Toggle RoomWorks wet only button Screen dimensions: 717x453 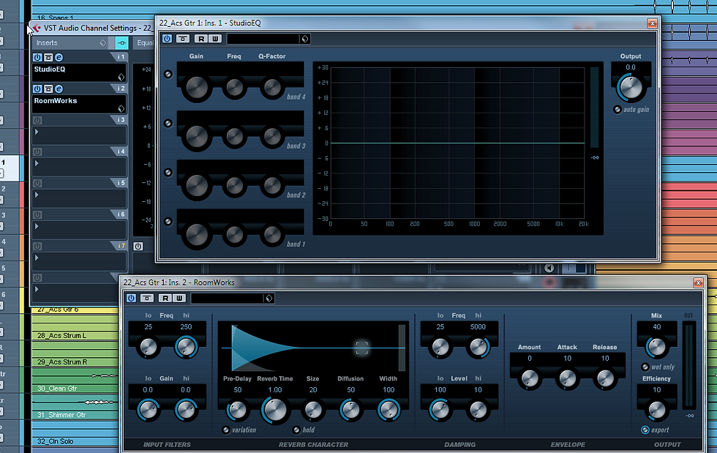point(645,367)
